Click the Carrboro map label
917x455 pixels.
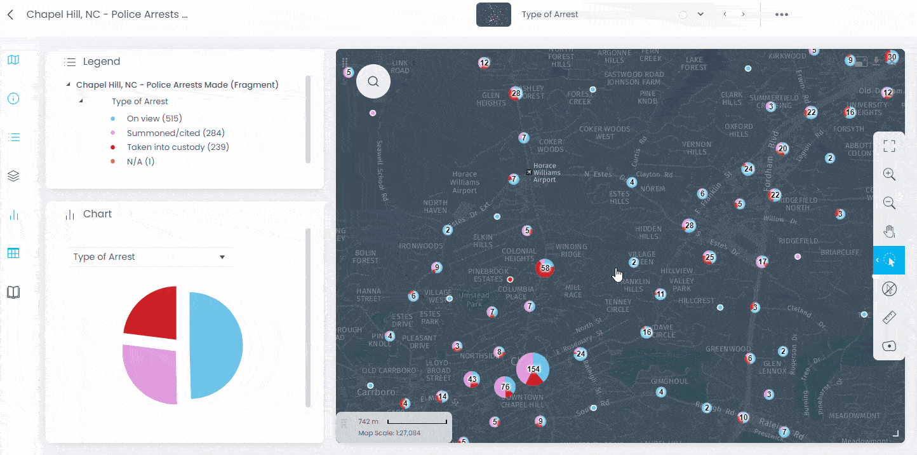coord(377,392)
